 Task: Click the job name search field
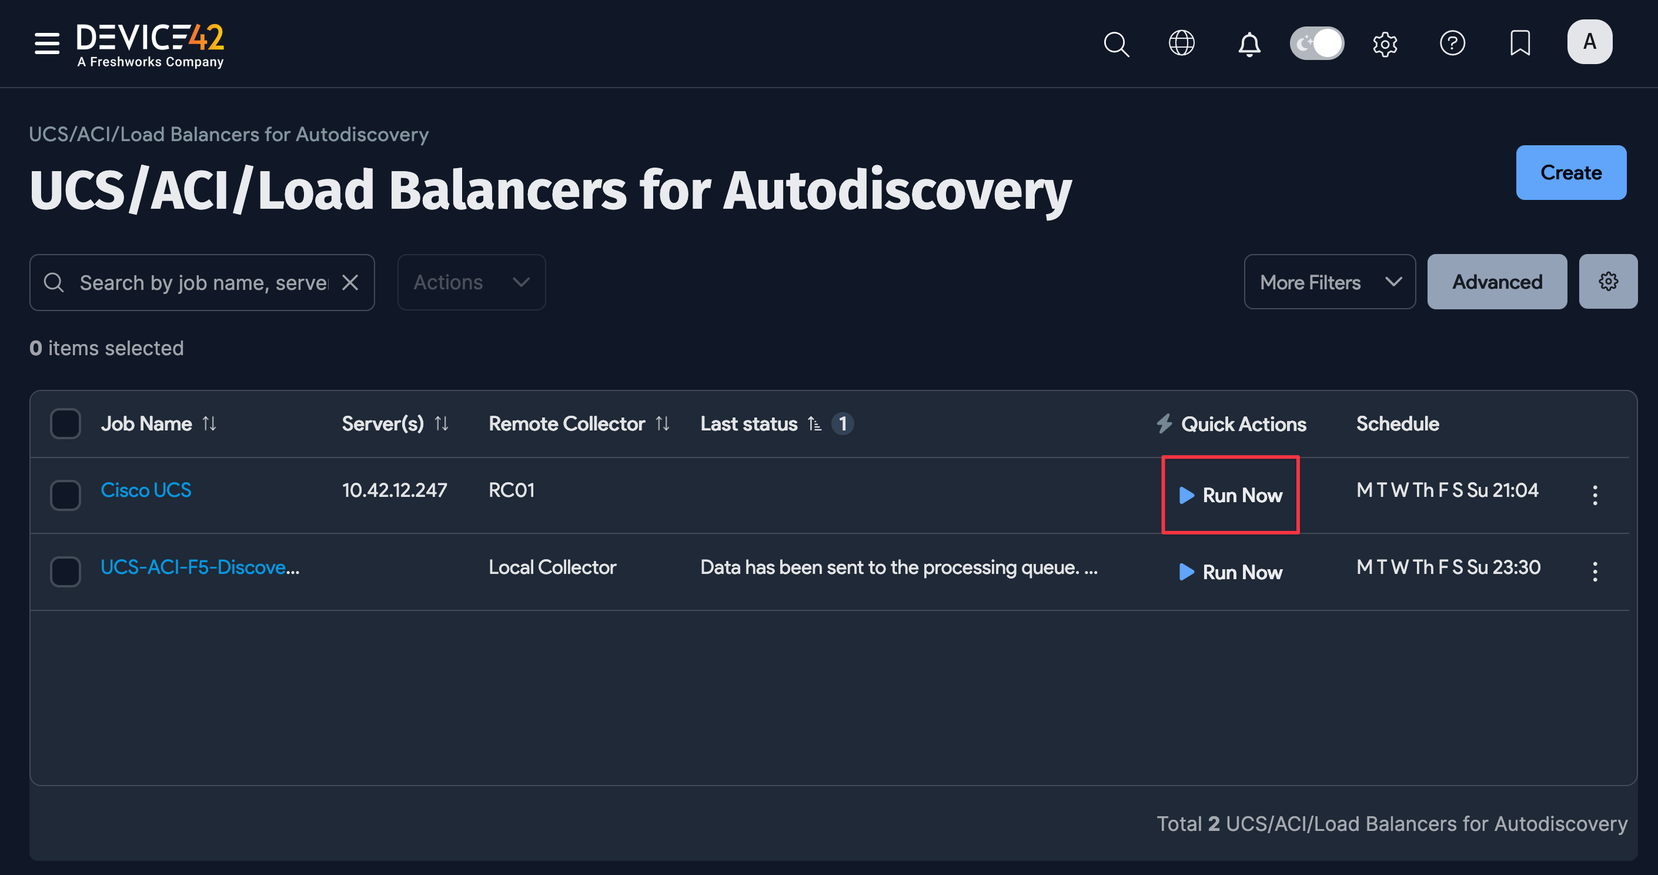click(x=202, y=282)
